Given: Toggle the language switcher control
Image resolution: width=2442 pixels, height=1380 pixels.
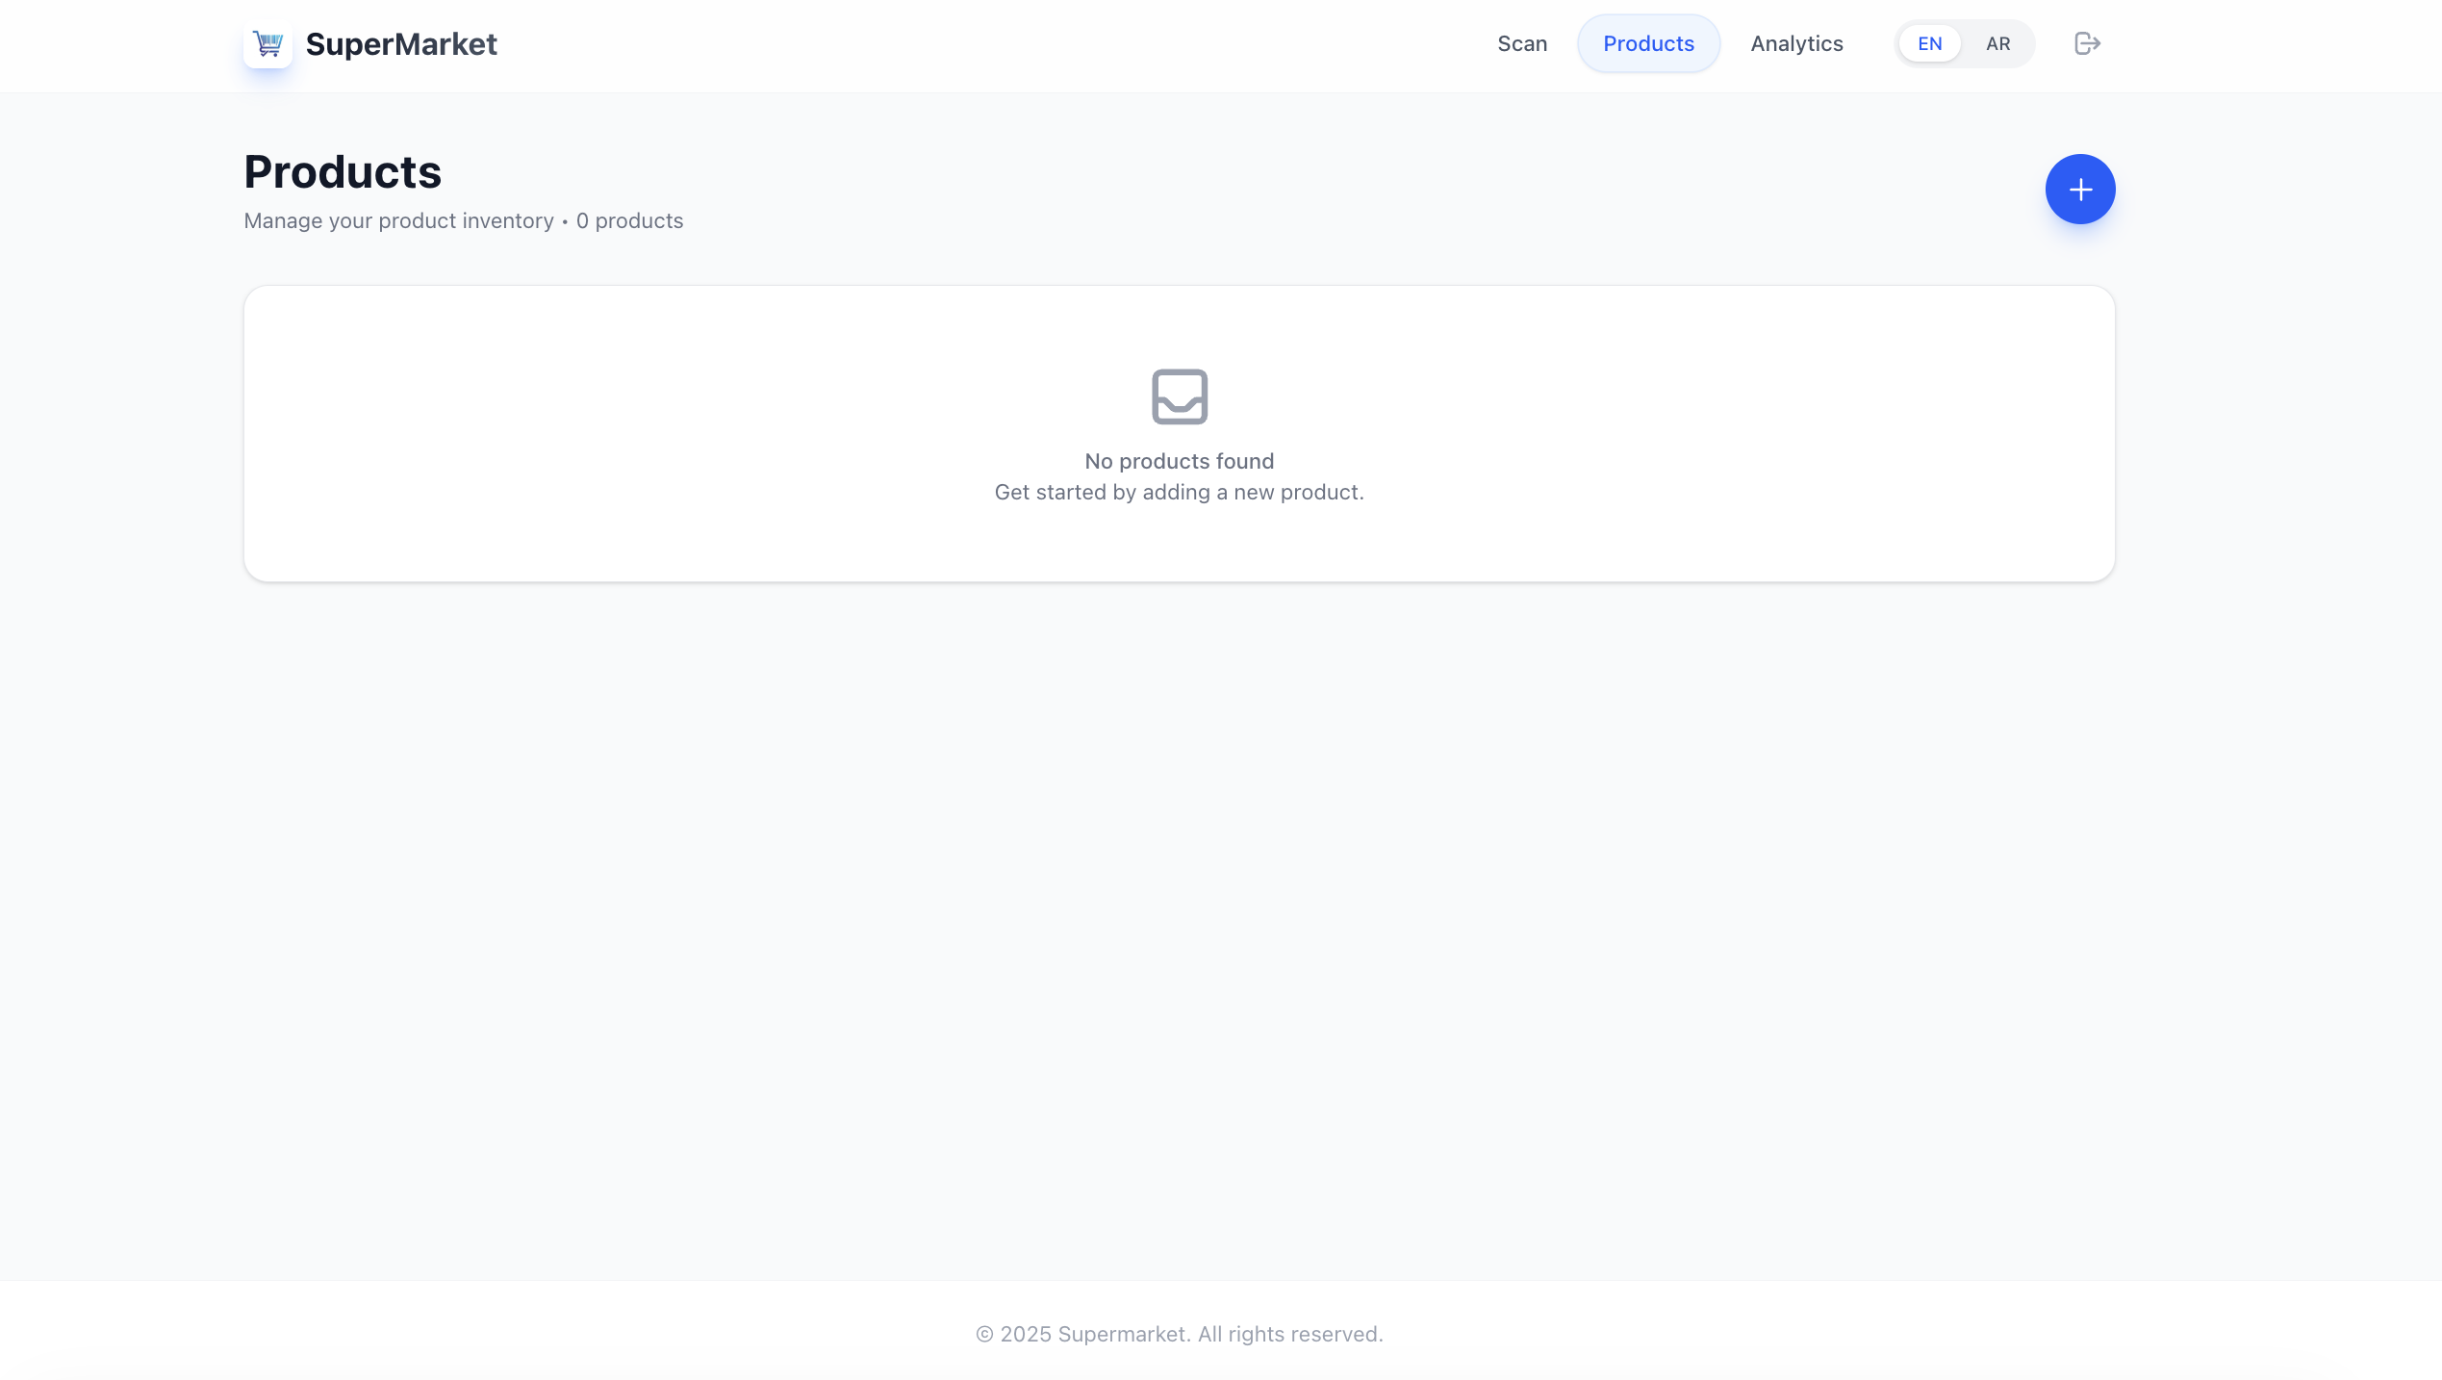Looking at the screenshot, I should coord(1963,43).
